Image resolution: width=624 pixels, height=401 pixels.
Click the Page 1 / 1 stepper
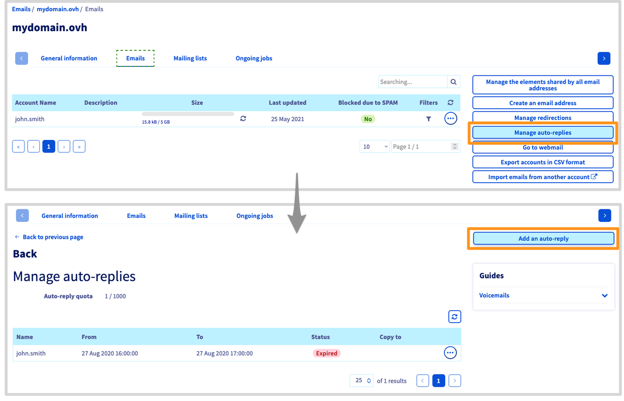tap(454, 147)
